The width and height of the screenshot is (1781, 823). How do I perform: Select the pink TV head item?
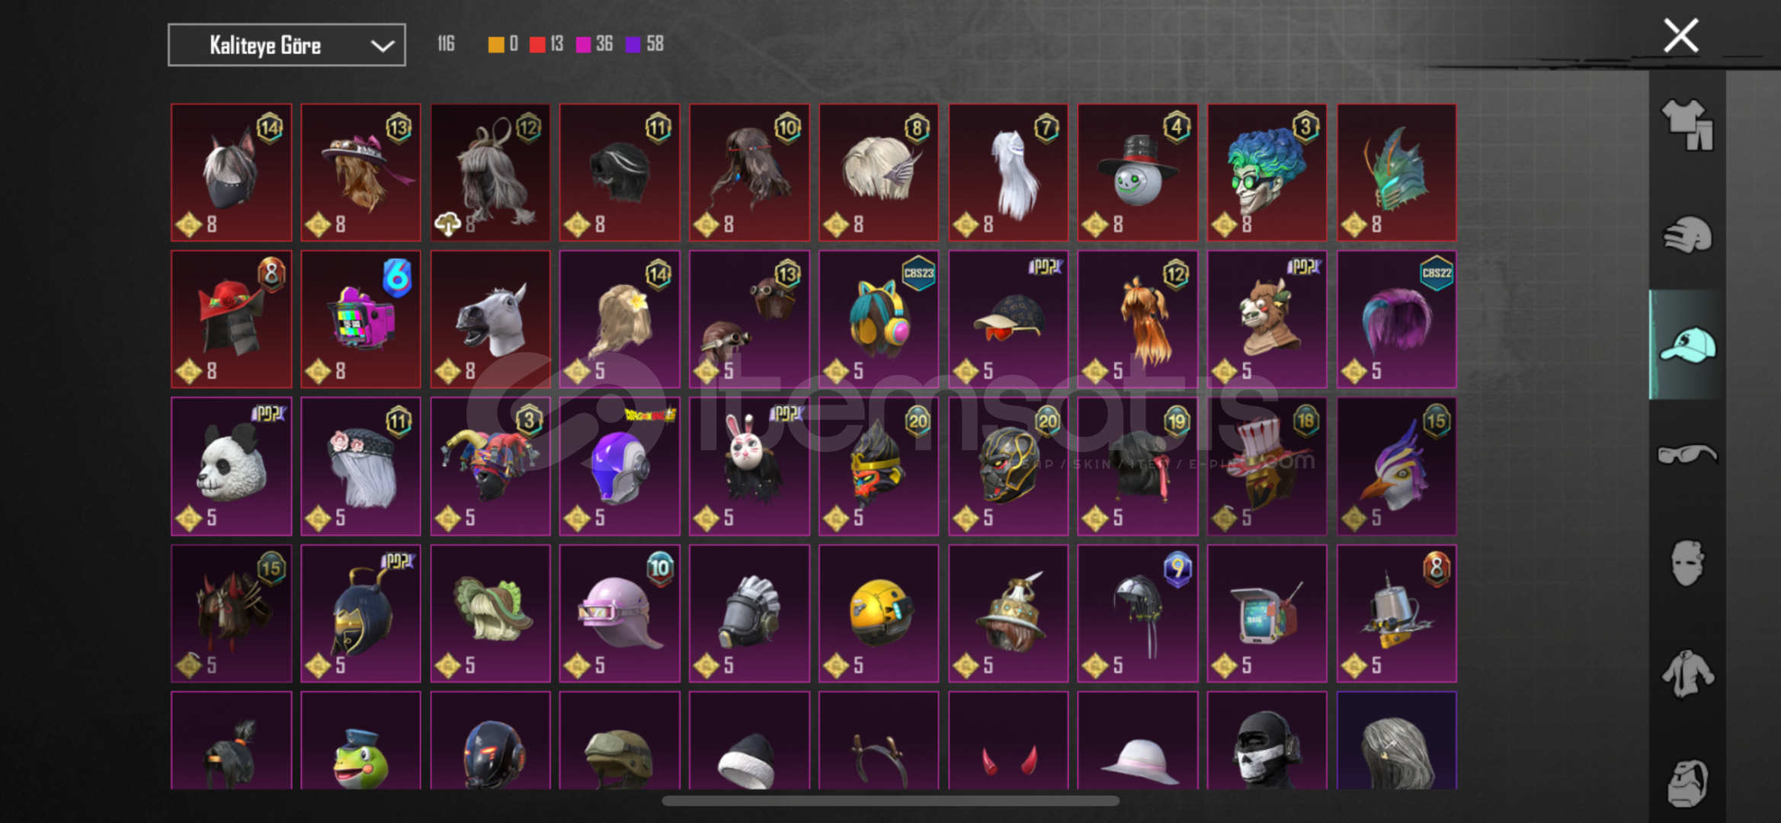(360, 319)
